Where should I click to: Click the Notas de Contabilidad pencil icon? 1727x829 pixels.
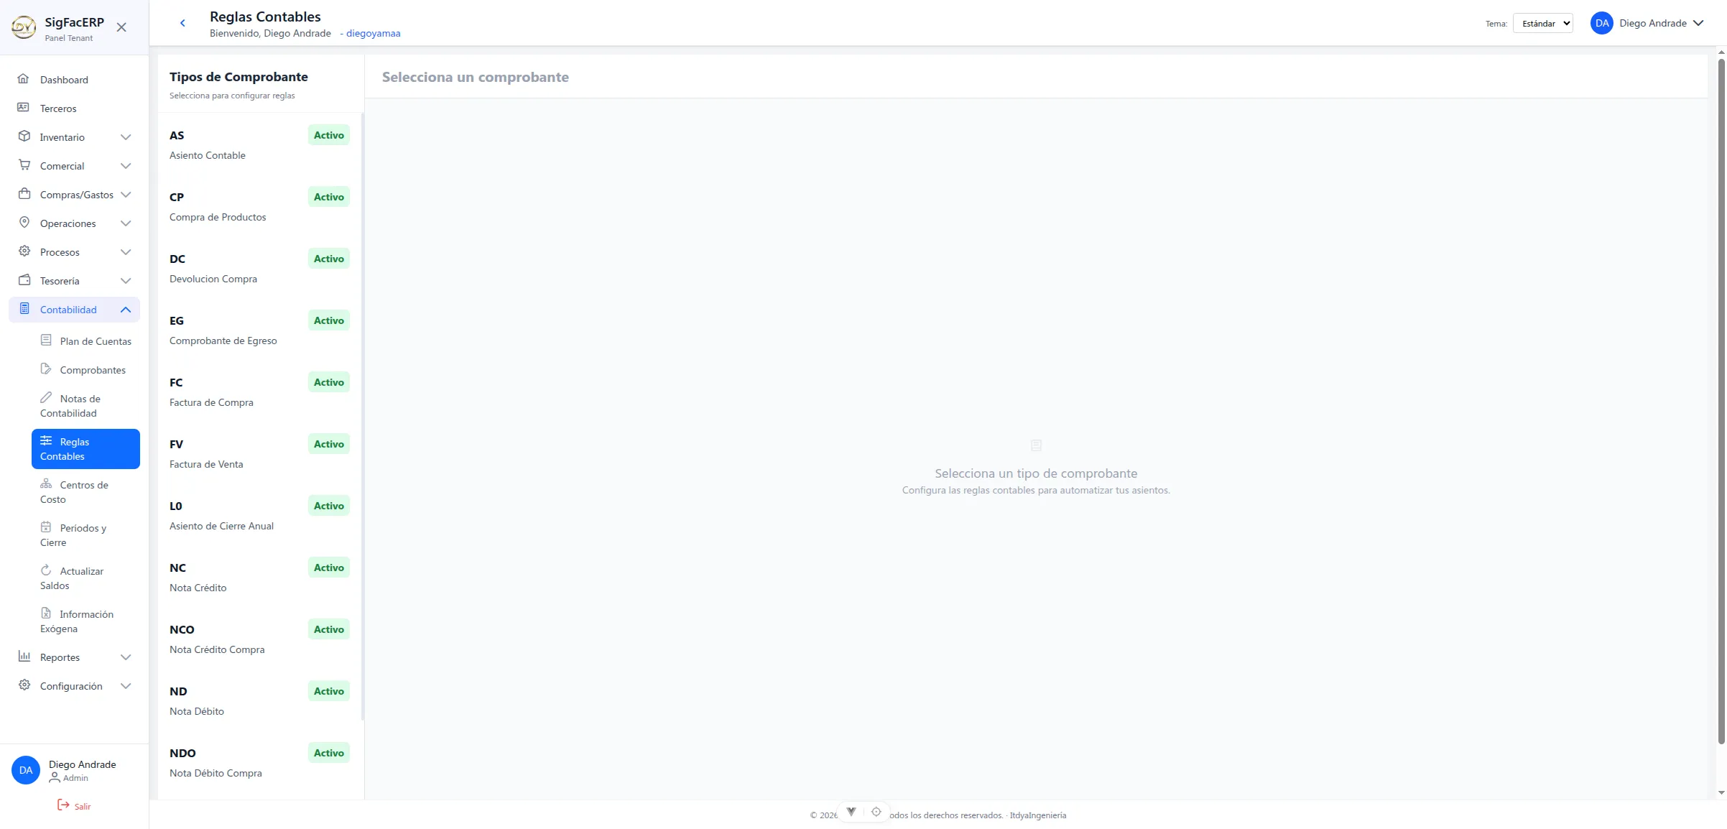point(46,398)
